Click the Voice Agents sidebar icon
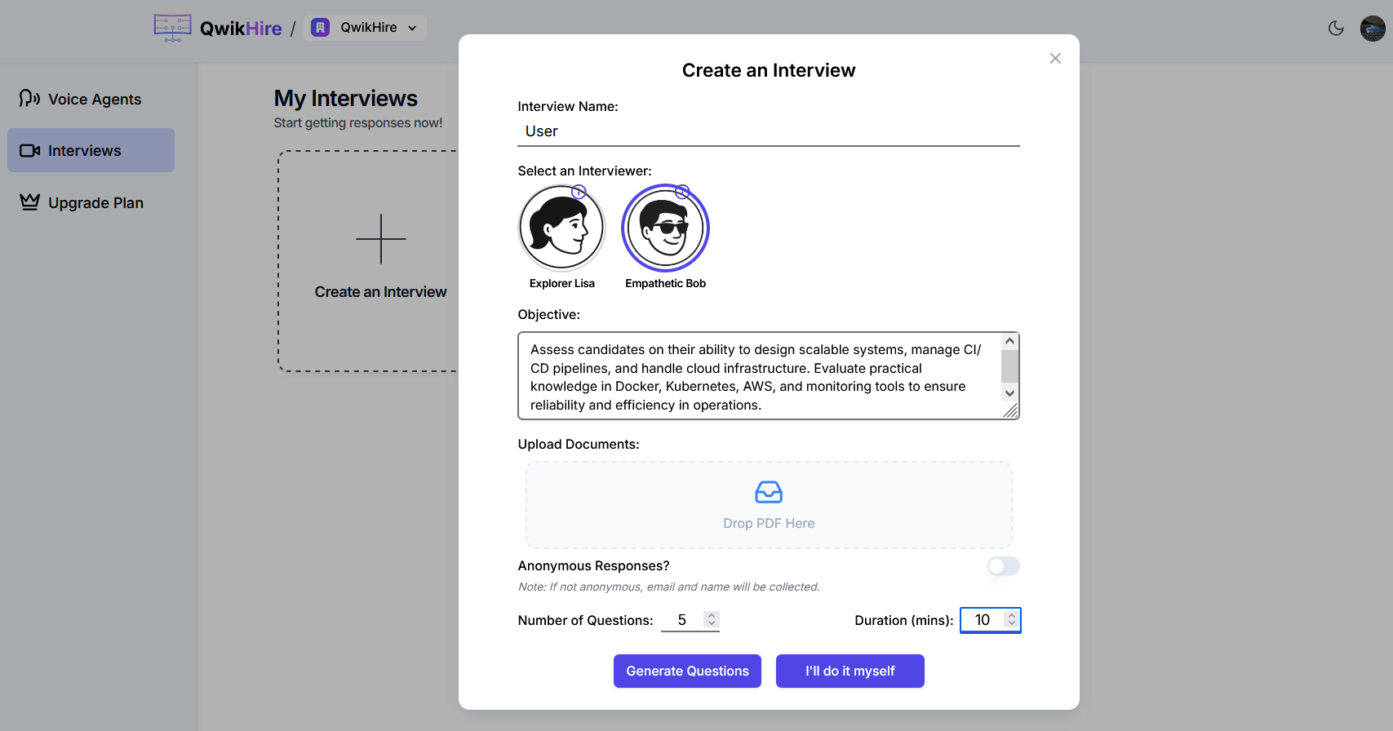The image size is (1393, 731). coord(30,99)
